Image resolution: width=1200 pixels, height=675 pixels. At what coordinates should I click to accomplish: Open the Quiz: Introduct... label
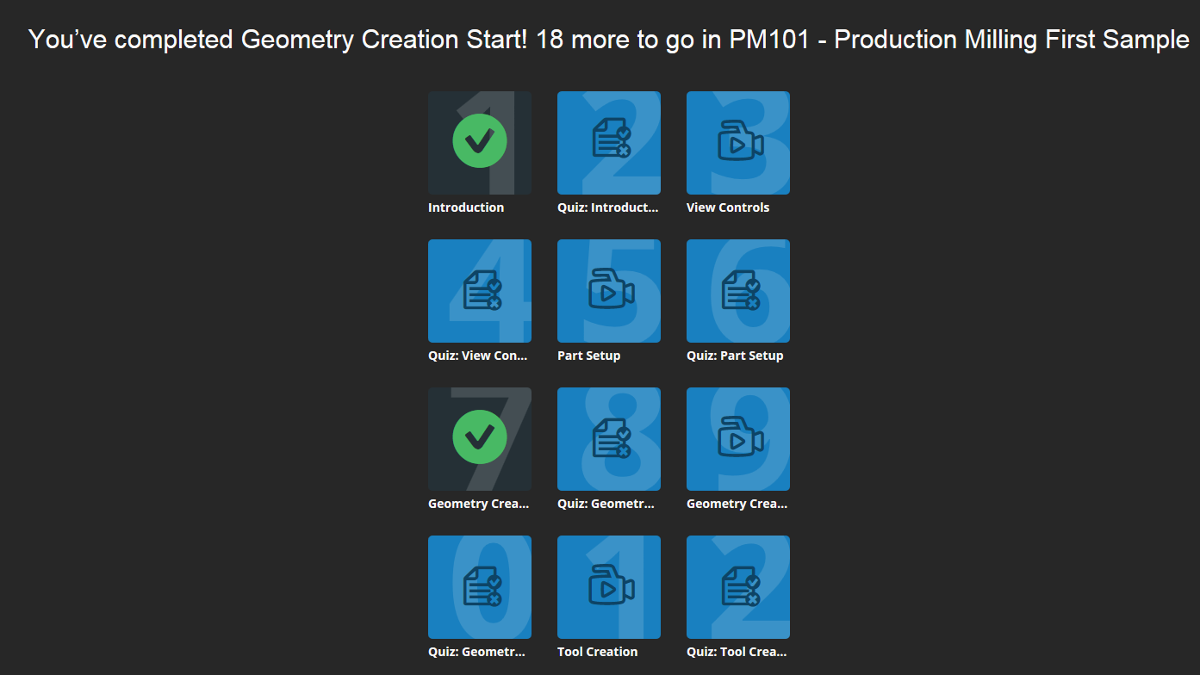click(607, 207)
